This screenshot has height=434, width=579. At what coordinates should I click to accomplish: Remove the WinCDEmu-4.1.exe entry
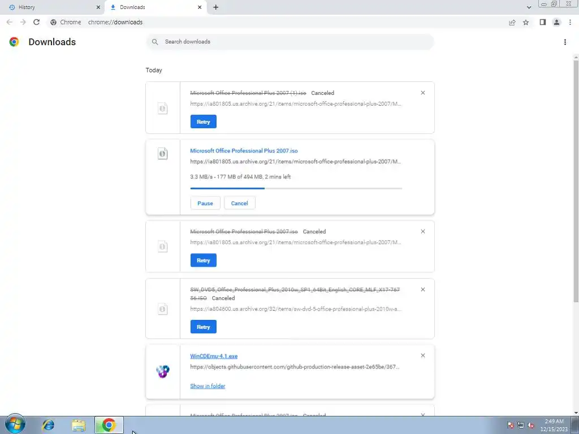coord(423,355)
